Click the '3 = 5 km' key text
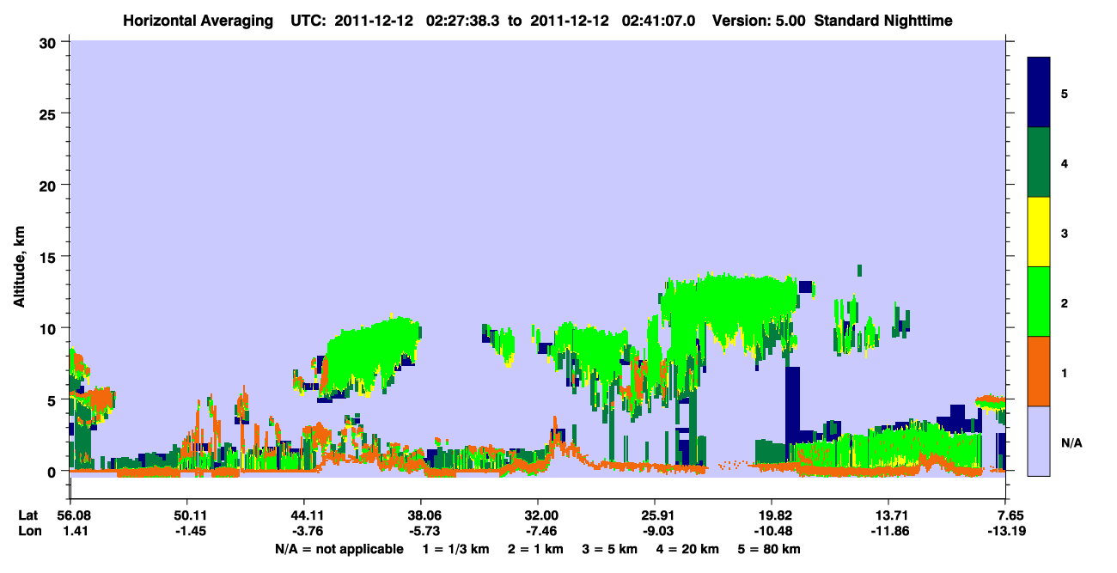The width and height of the screenshot is (1117, 573). [x=609, y=549]
